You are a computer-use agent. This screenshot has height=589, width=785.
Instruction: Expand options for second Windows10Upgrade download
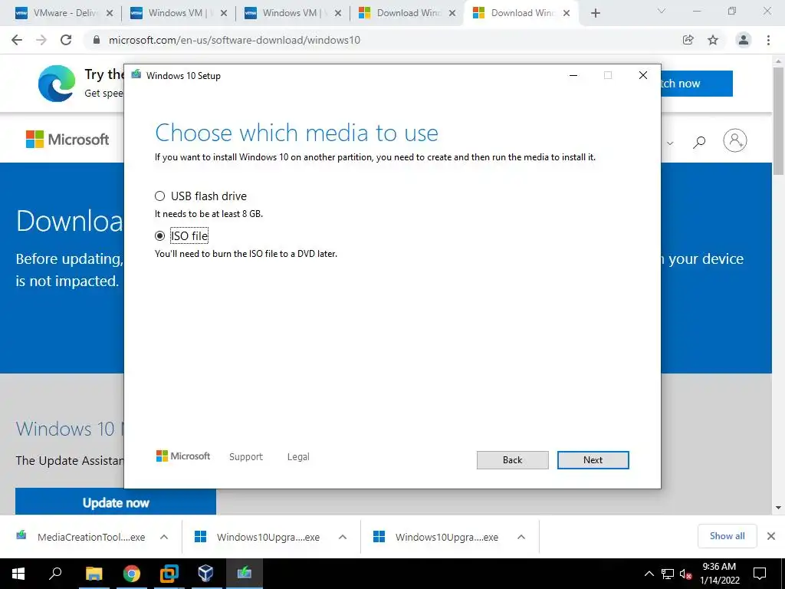click(x=521, y=537)
